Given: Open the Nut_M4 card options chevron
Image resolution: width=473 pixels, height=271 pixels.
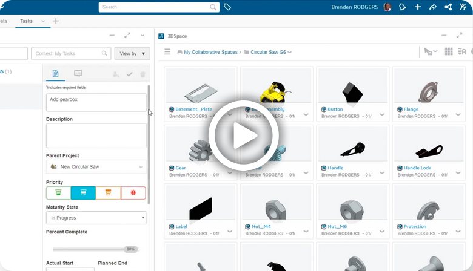Looking at the screenshot, I should (x=306, y=231).
